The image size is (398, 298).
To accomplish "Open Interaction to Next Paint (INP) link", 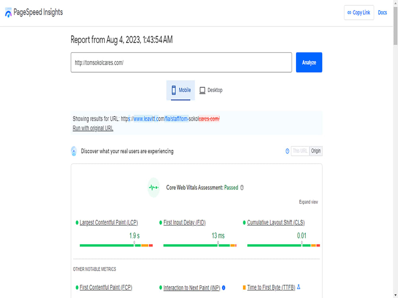I will click(x=192, y=288).
